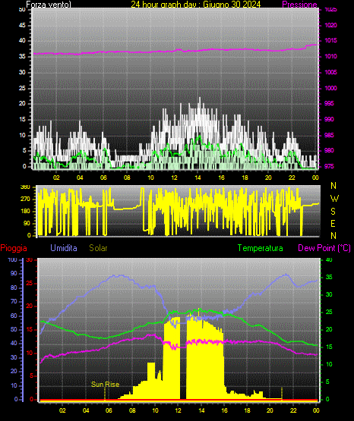Image resolution: width=354 pixels, height=421 pixels.
Task: Click the Forza vento label
Action: 49,5
